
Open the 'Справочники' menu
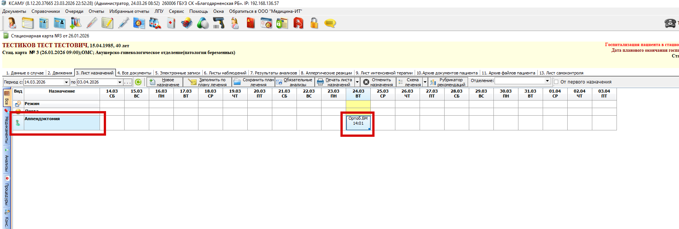click(45, 11)
